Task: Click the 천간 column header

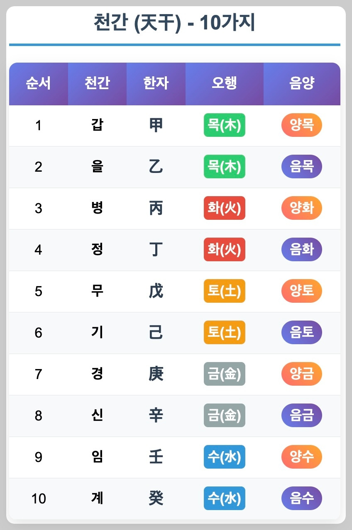Action: [x=97, y=83]
